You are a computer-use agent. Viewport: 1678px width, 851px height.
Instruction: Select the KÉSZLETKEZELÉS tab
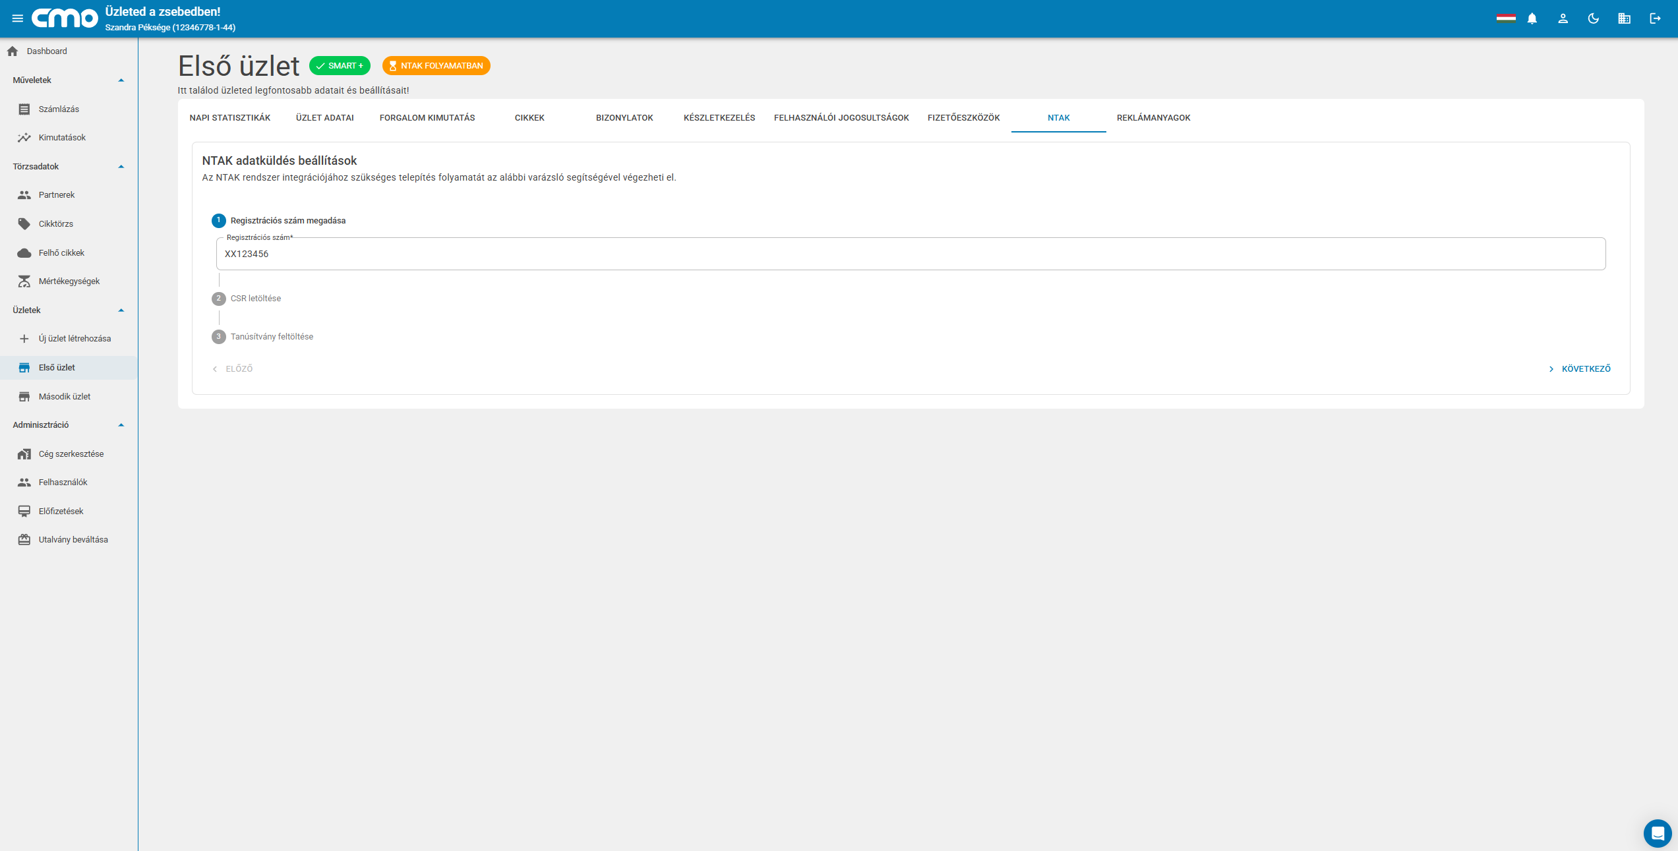click(x=719, y=118)
